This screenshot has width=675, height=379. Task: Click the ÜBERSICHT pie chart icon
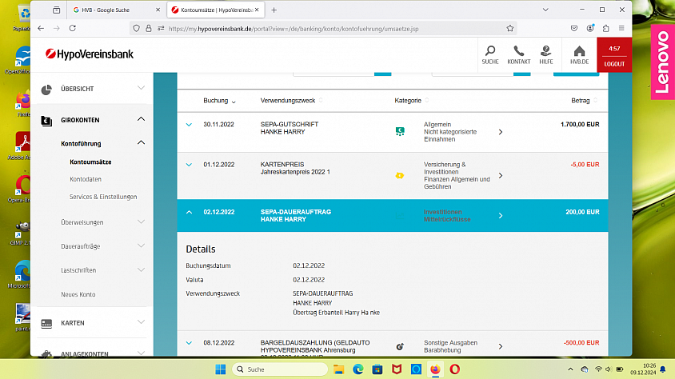click(46, 90)
